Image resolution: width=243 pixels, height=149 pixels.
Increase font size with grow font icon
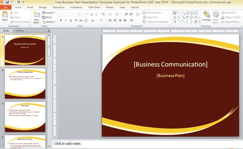[x=92, y=14]
